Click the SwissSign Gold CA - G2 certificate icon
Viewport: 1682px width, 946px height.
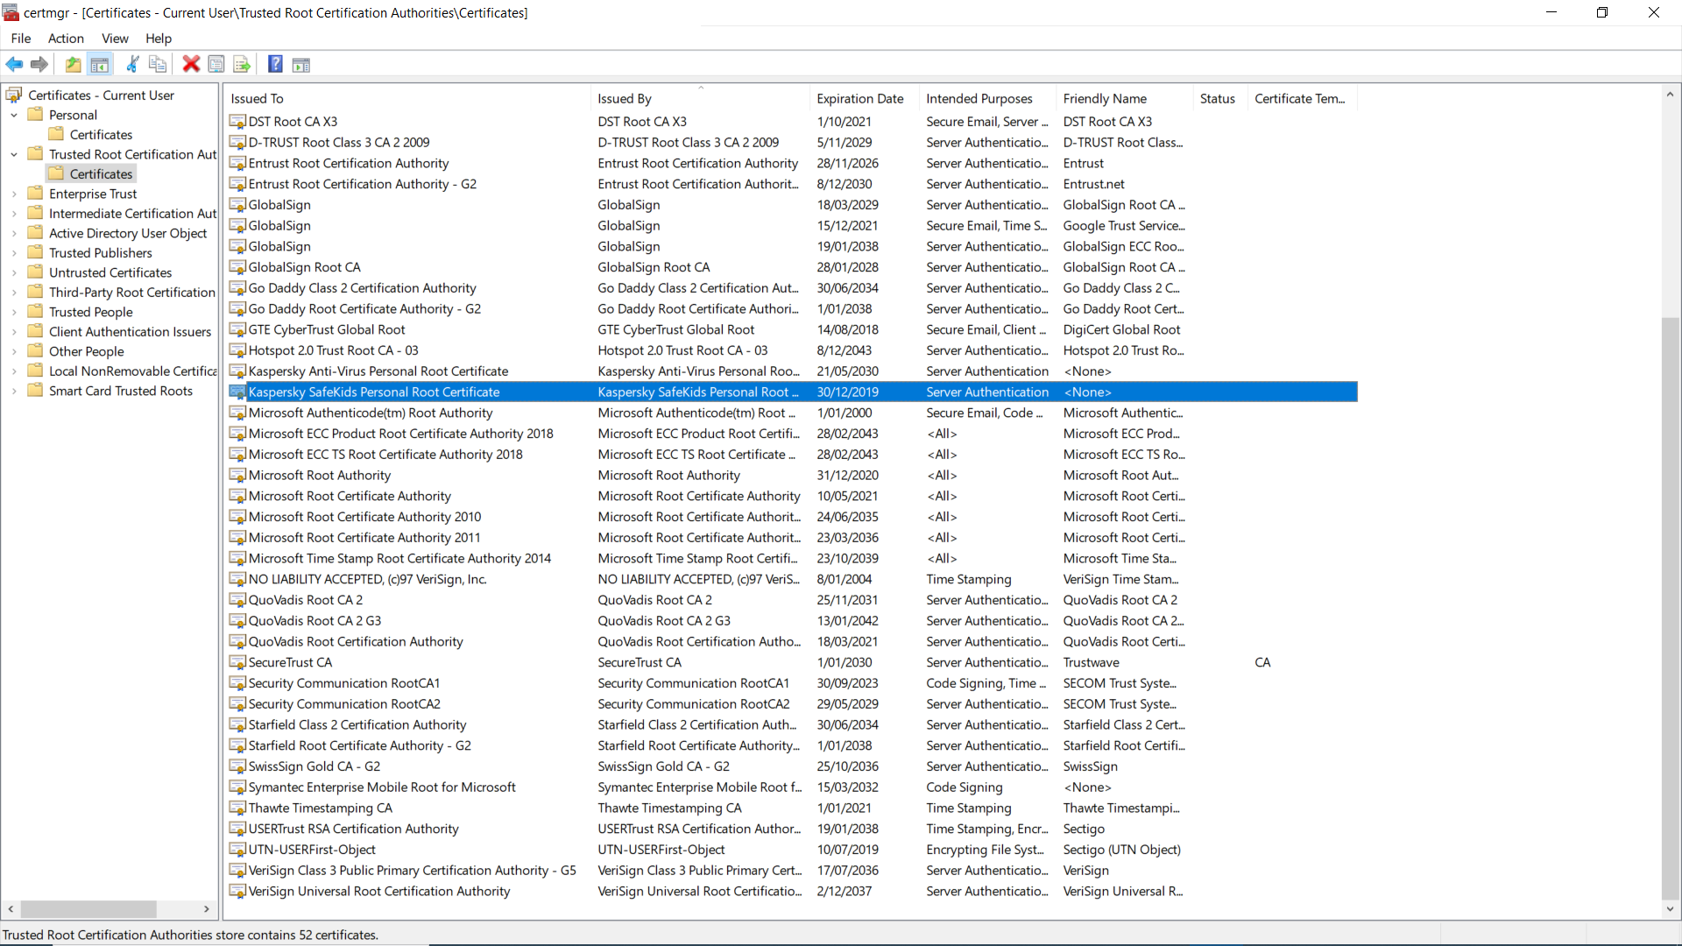[237, 766]
